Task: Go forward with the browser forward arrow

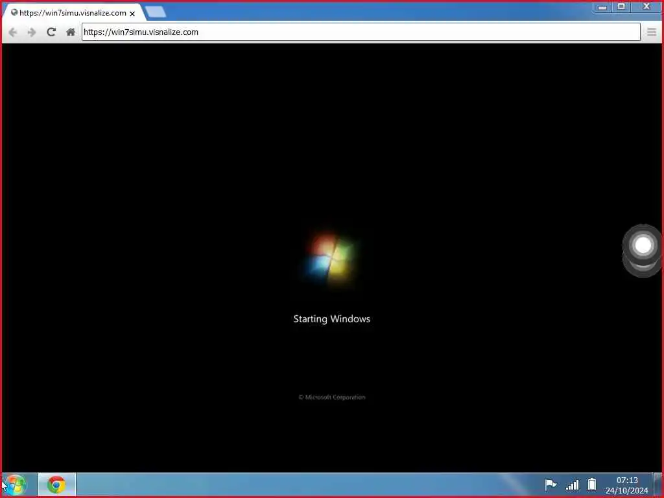Action: point(32,32)
